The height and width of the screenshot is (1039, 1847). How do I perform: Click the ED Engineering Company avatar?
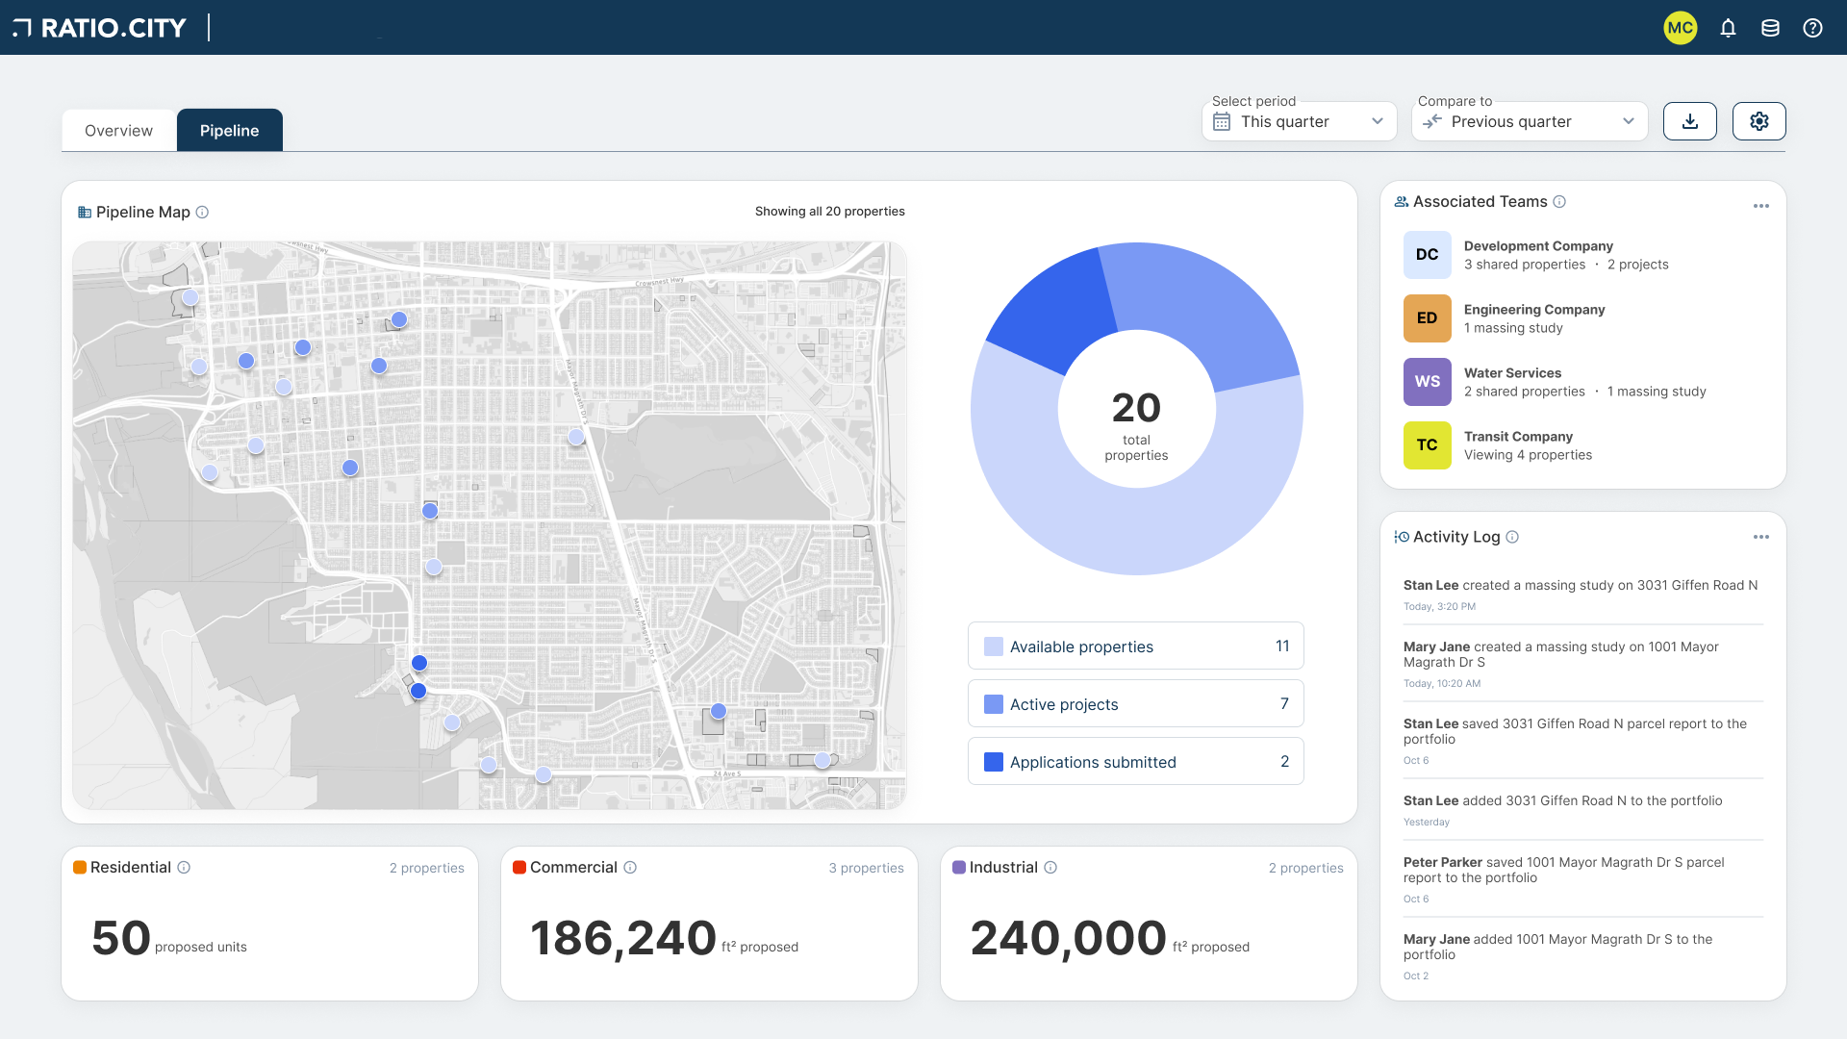point(1428,318)
